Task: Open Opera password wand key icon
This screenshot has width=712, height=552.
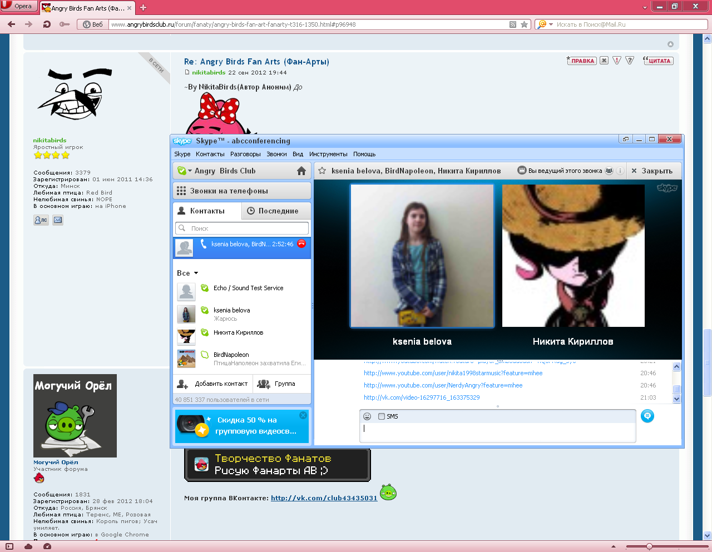Action: coord(65,24)
